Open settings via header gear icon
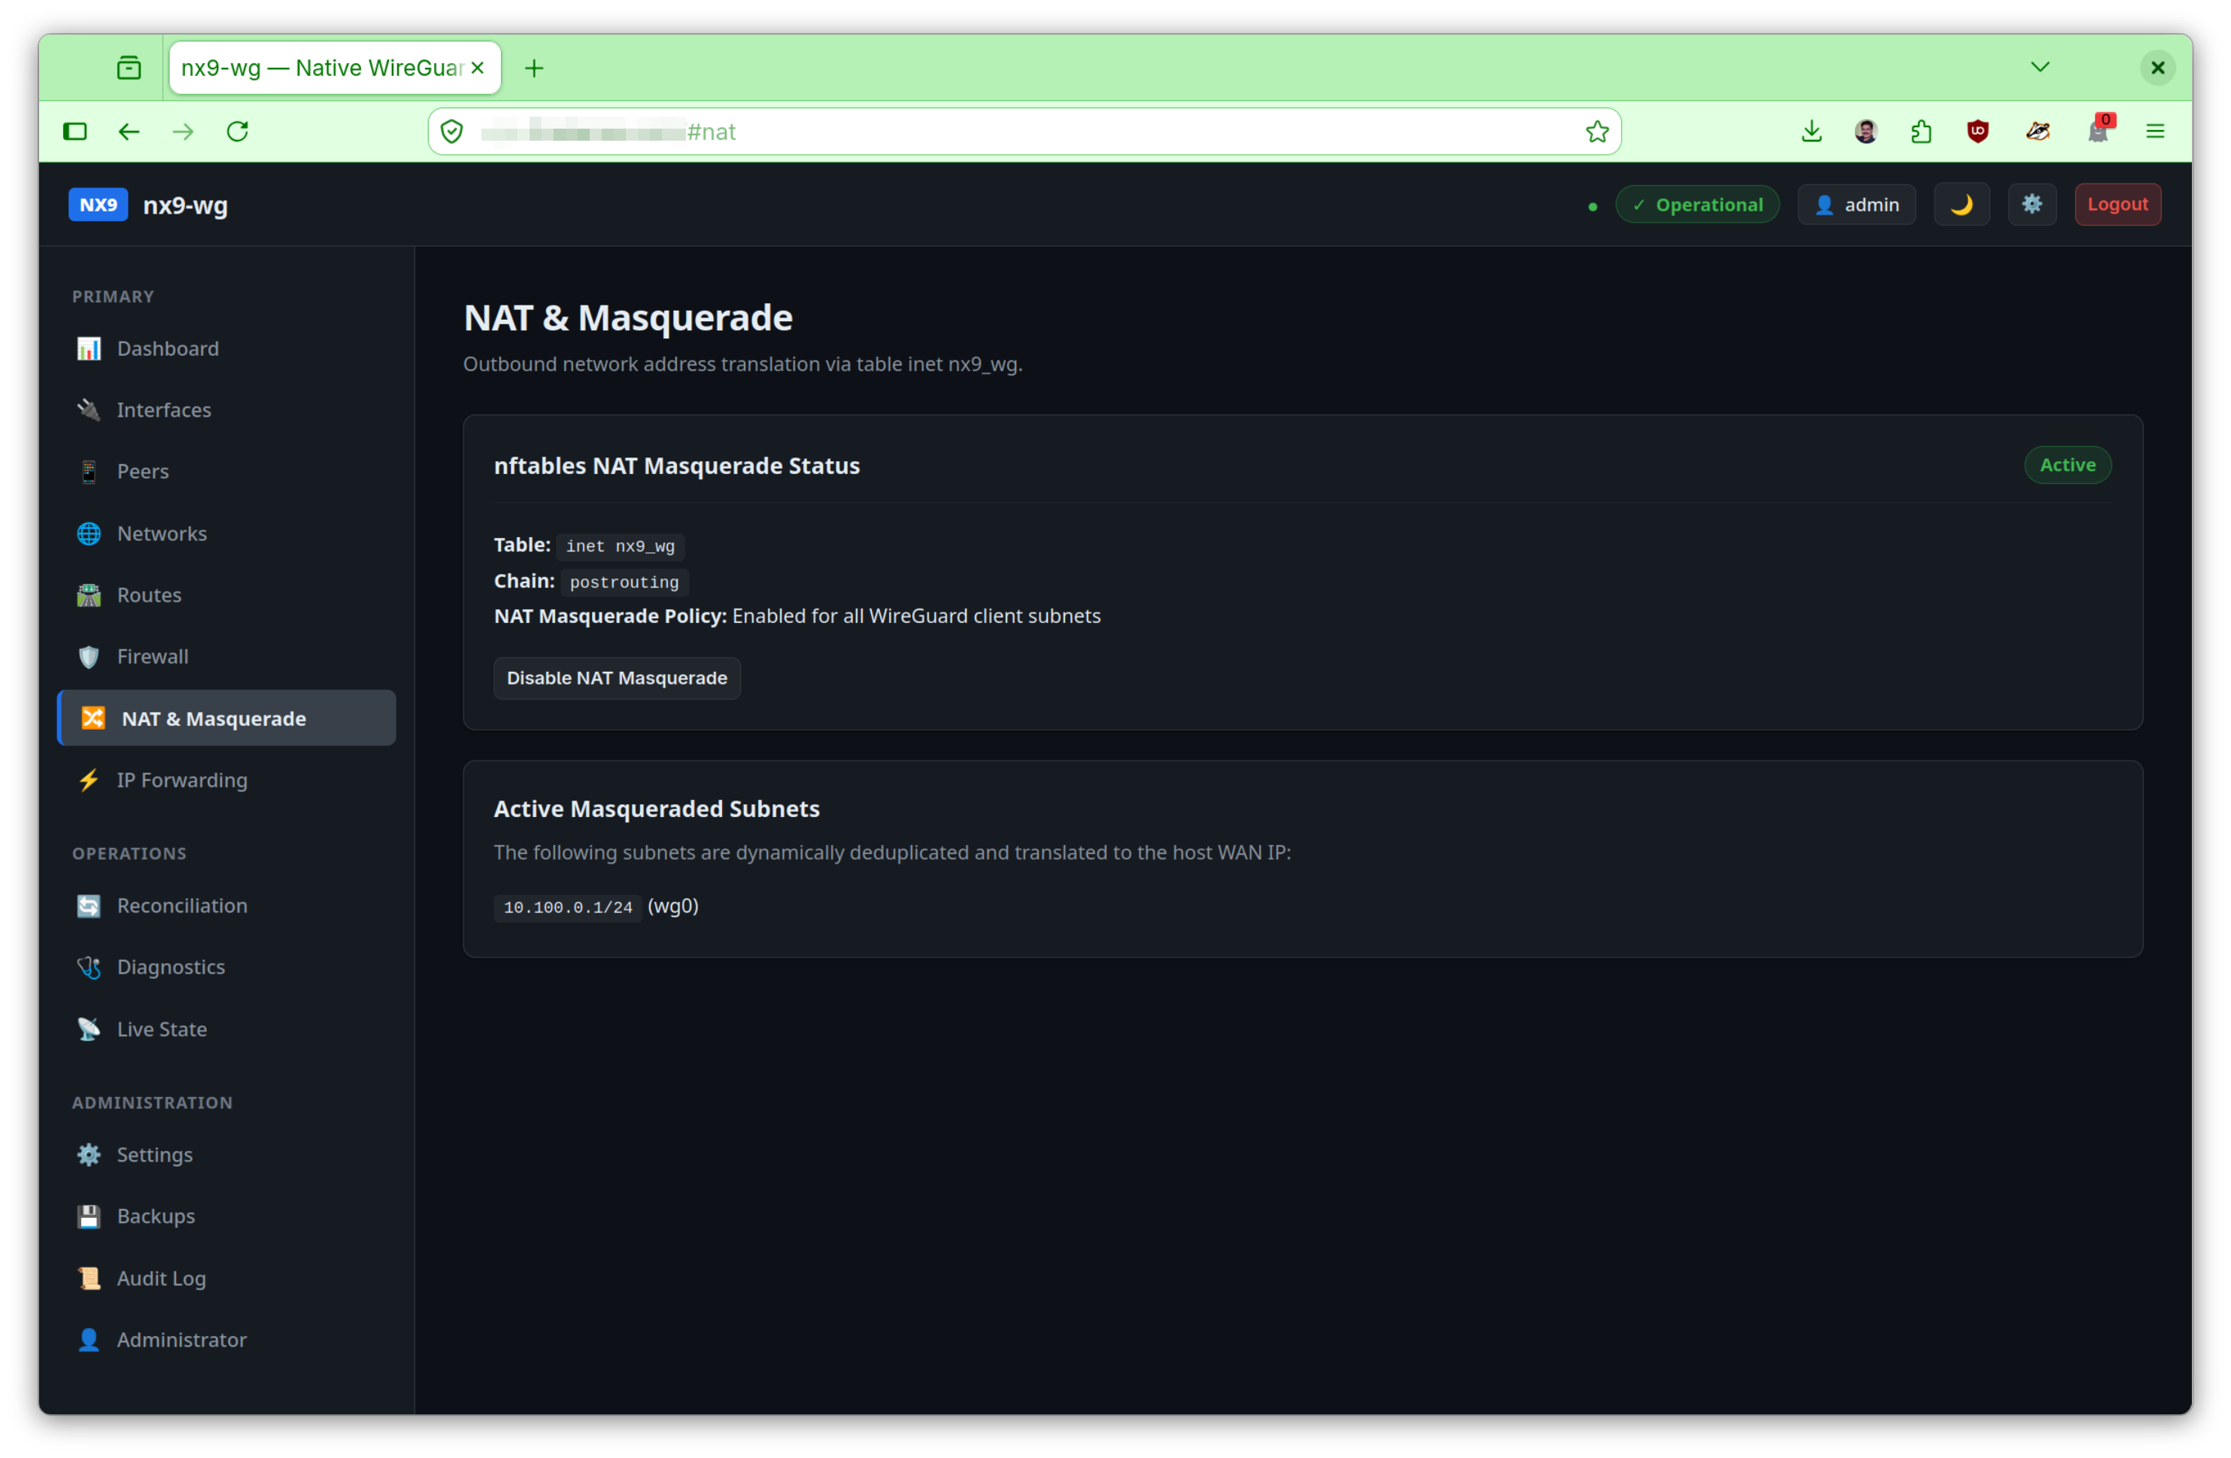This screenshot has width=2231, height=1458. pyautogui.click(x=2032, y=205)
